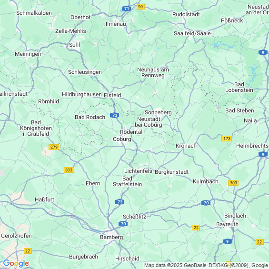Click the 303 shield near Kulmbach
Screen dimensions: 269x269
233,183
